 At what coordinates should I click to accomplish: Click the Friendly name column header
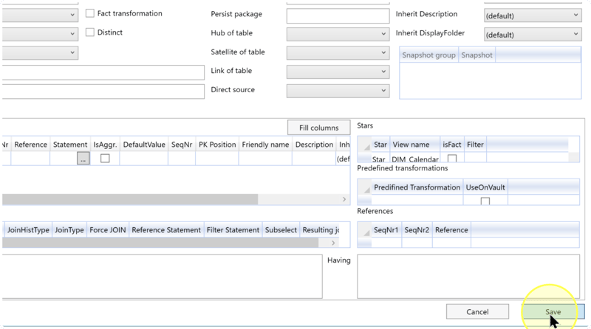pos(265,145)
